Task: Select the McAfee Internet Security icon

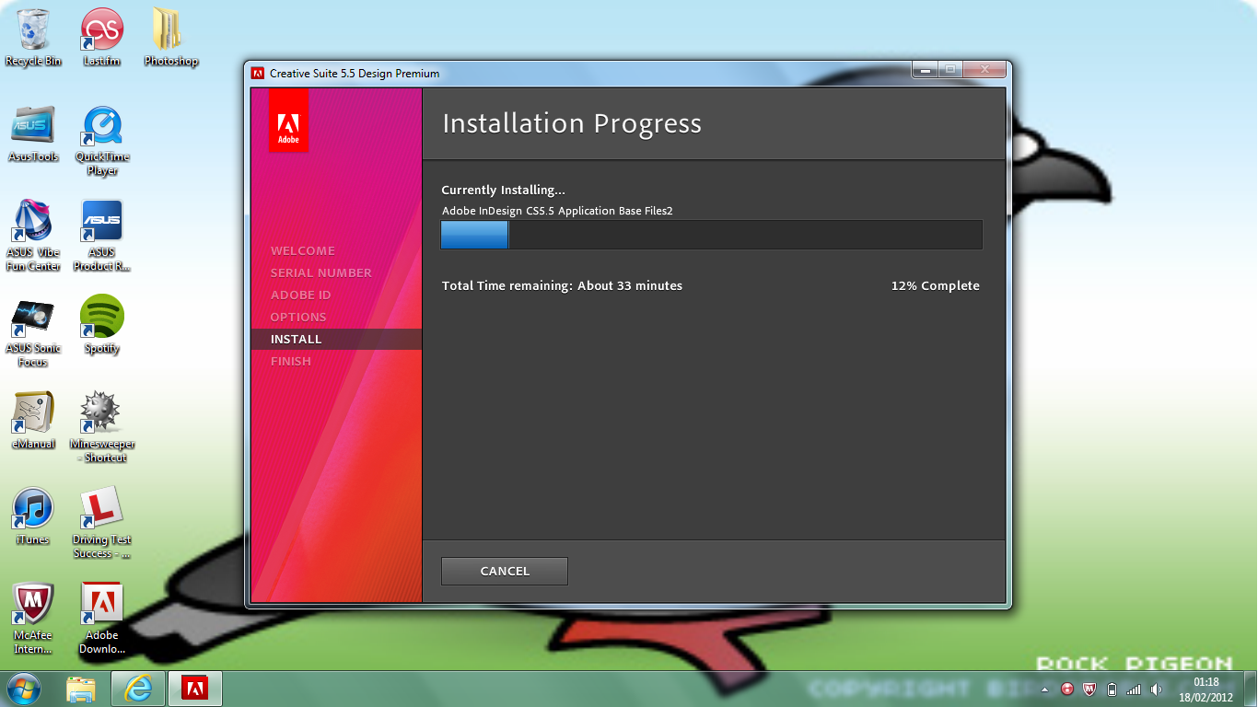Action: click(33, 619)
